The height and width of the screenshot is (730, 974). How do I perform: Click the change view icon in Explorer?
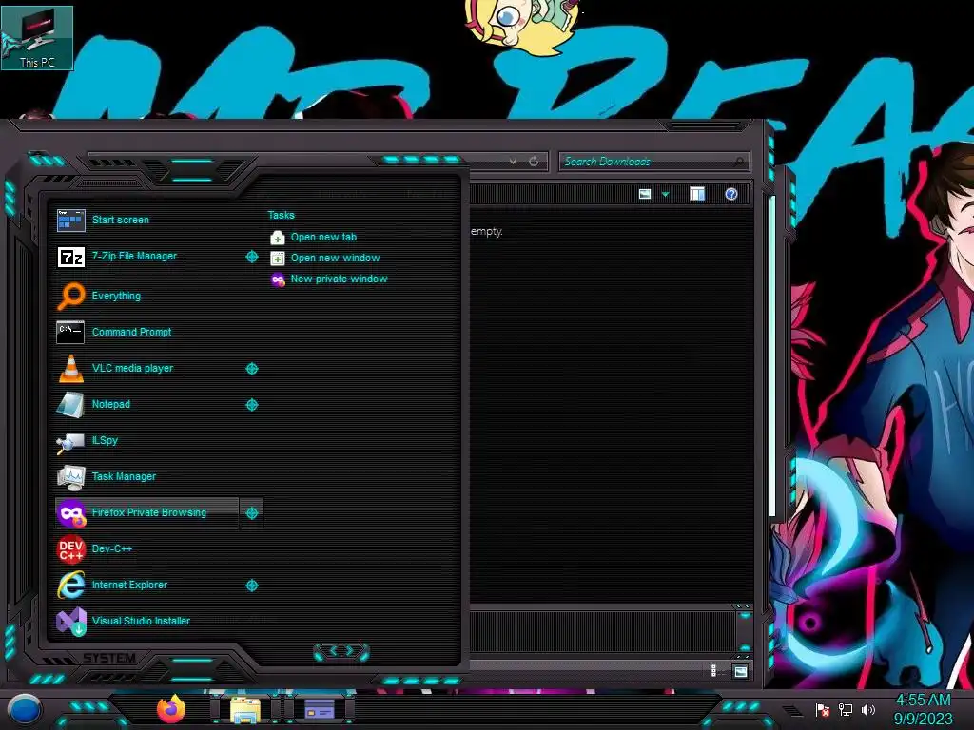tap(645, 194)
